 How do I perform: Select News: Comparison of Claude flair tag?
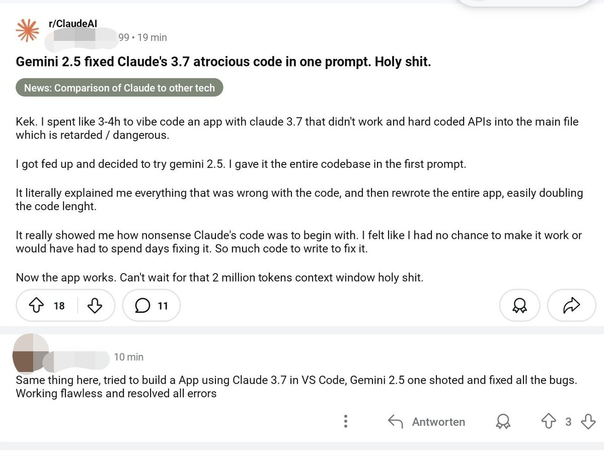click(119, 88)
